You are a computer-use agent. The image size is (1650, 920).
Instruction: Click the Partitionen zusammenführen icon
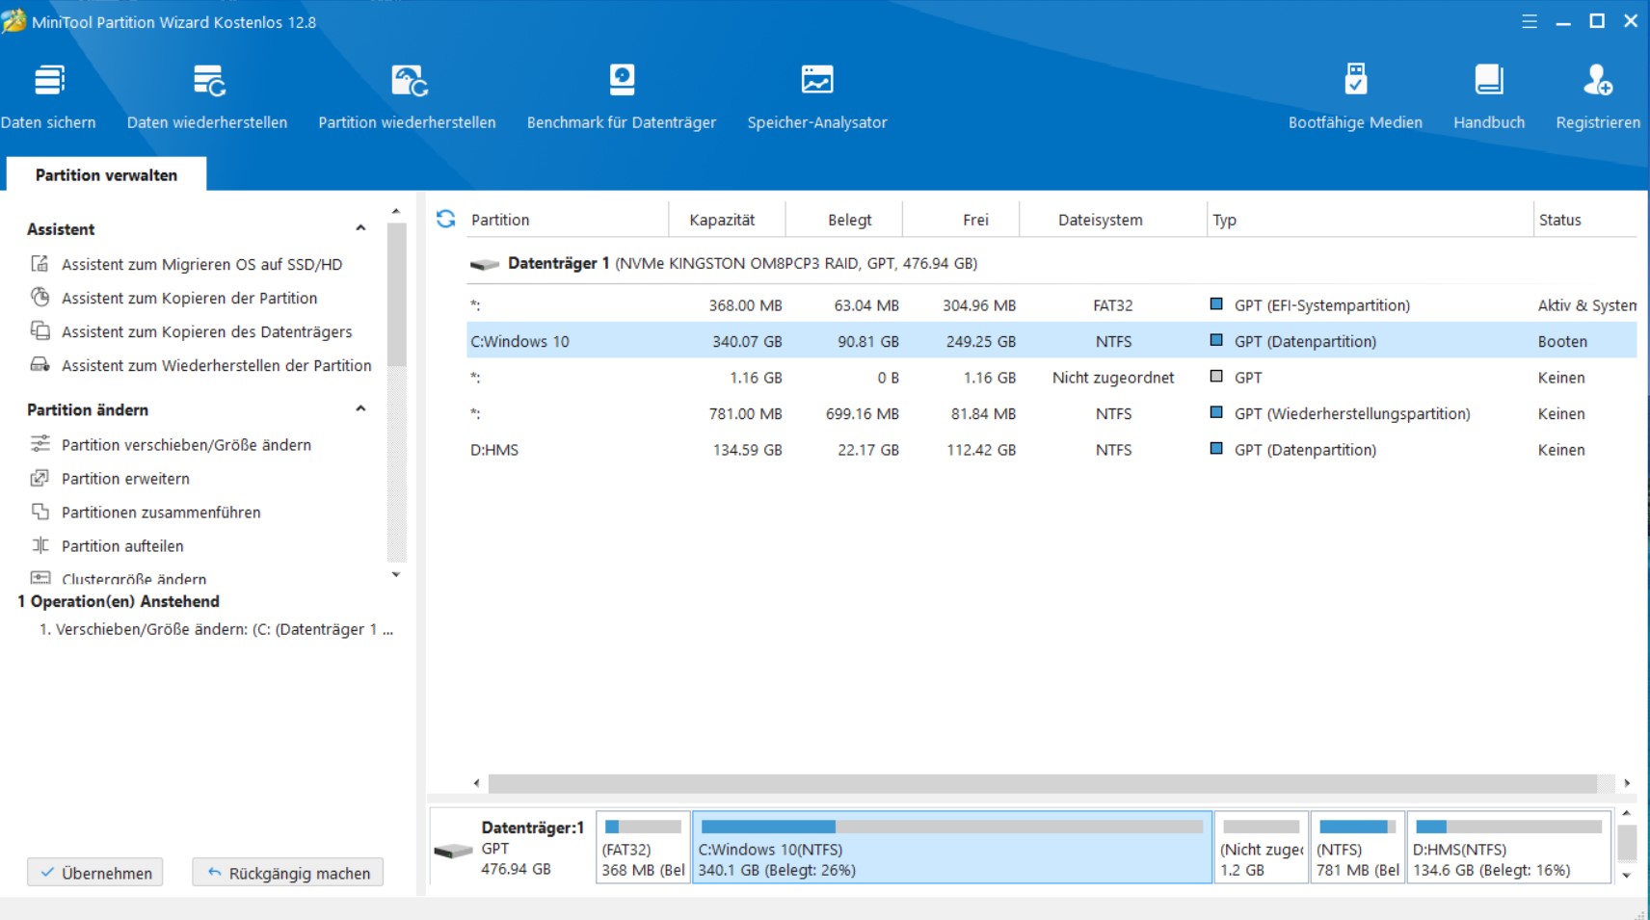[40, 512]
